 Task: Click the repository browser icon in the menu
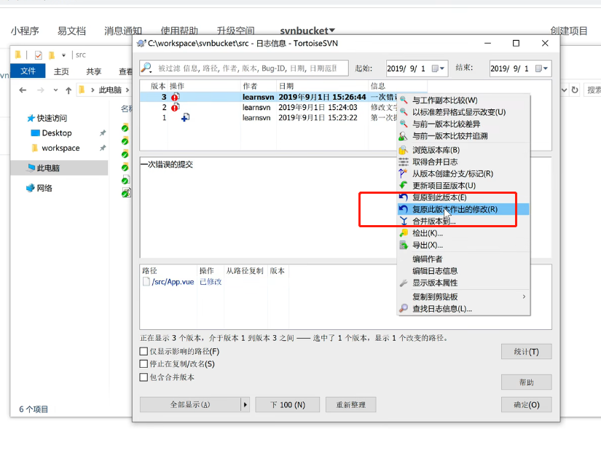[x=403, y=150]
